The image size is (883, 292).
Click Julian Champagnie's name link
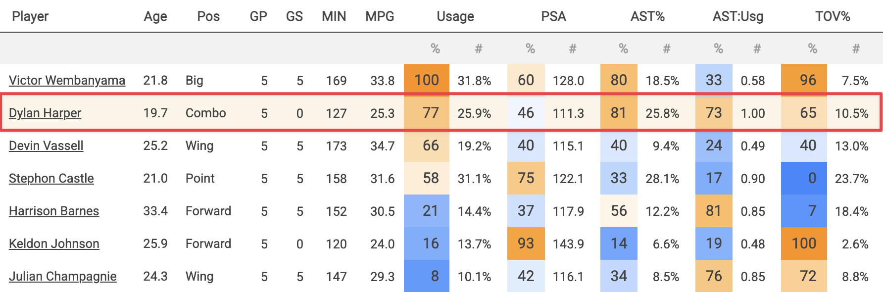tap(63, 276)
